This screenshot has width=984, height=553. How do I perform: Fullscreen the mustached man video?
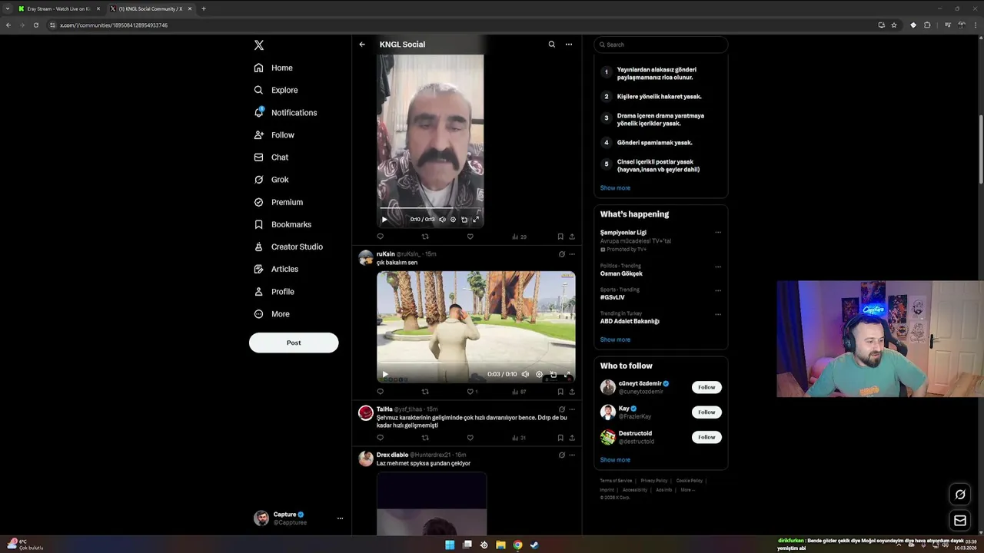[476, 219]
